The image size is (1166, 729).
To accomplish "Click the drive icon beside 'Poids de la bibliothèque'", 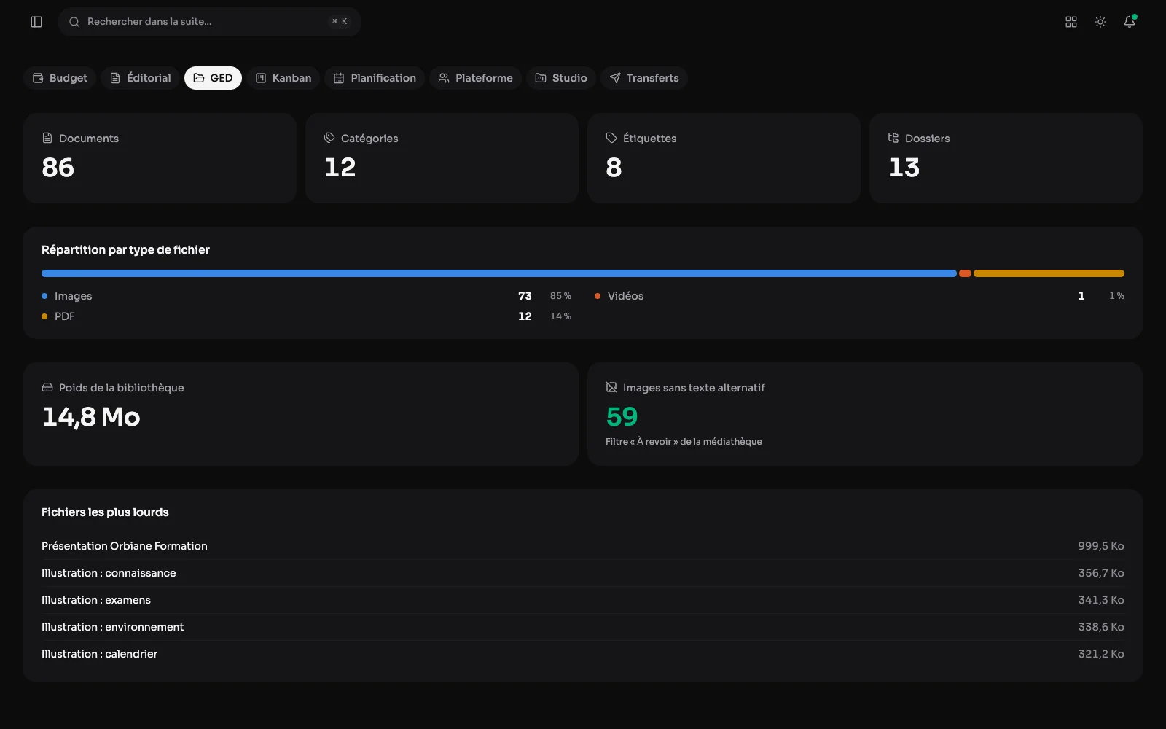I will tap(47, 387).
